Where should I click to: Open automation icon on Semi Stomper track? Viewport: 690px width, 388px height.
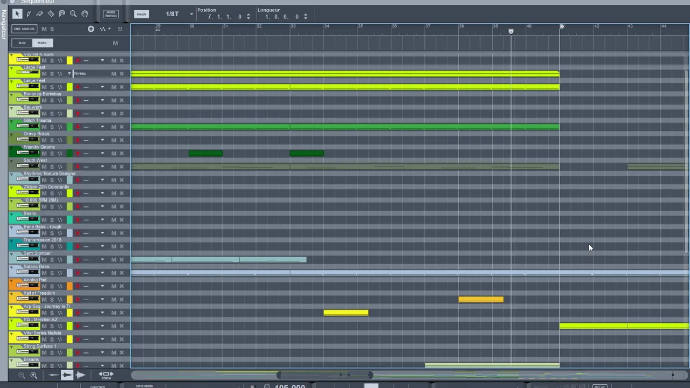tap(60, 260)
